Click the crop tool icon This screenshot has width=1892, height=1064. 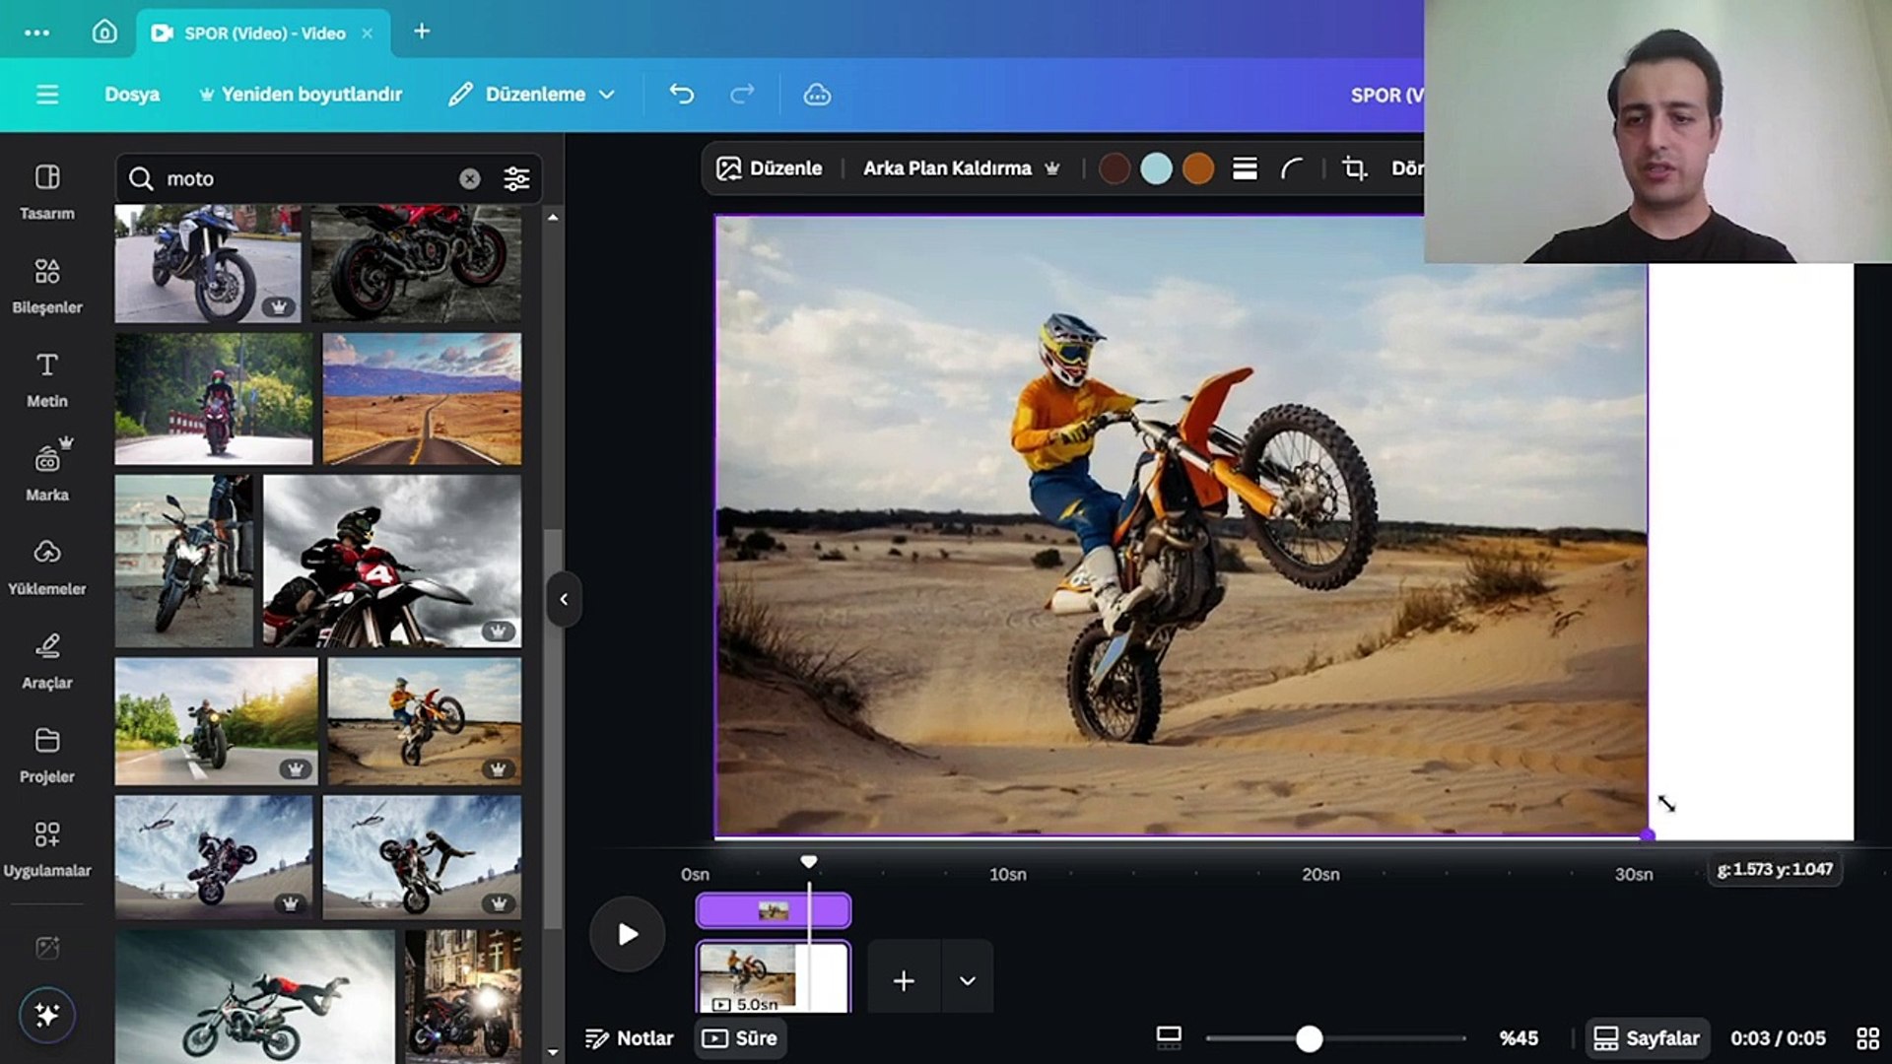tap(1355, 168)
